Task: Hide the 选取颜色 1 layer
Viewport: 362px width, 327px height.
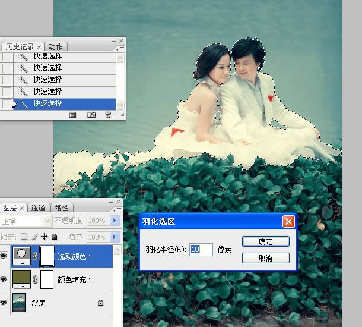Action: pos(5,257)
